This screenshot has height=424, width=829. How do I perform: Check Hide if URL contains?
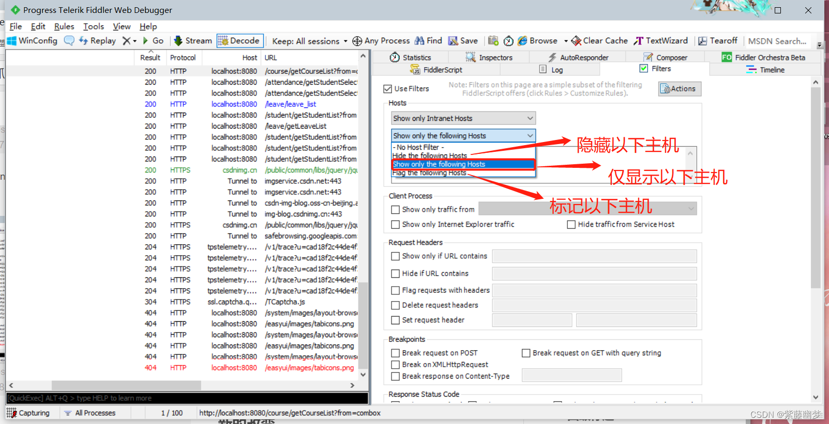(396, 274)
